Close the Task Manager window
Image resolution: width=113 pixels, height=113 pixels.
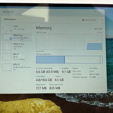coord(102,11)
